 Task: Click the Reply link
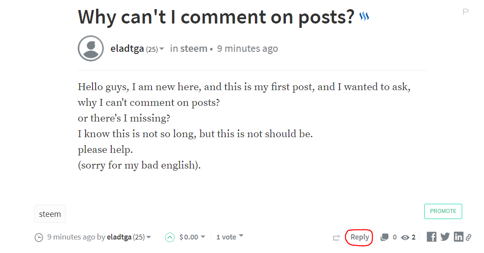click(x=360, y=237)
